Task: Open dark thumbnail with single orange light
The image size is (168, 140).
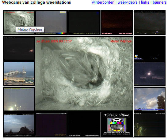Action: tap(19, 48)
